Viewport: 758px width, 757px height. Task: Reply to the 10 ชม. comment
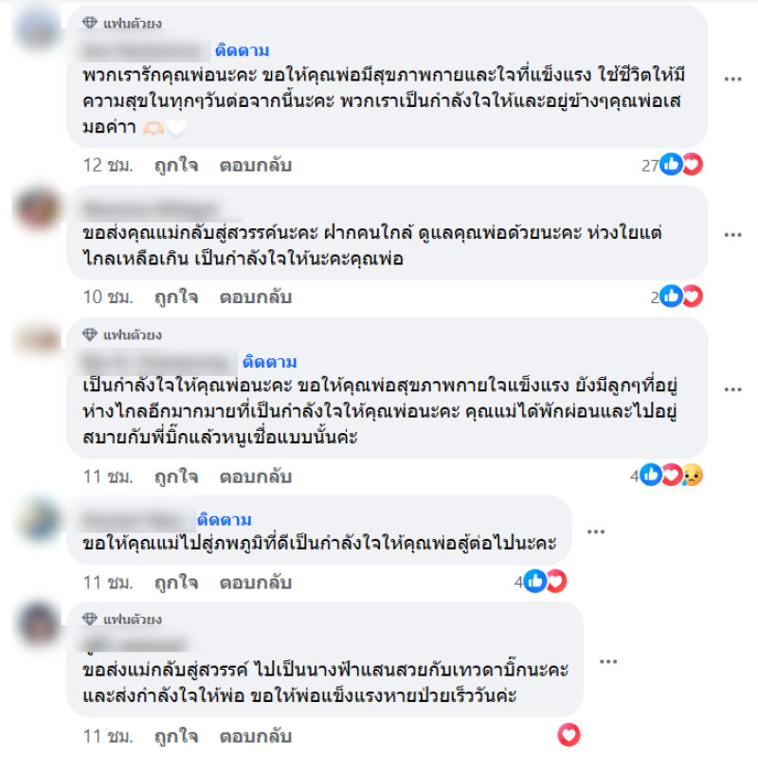pos(256,297)
